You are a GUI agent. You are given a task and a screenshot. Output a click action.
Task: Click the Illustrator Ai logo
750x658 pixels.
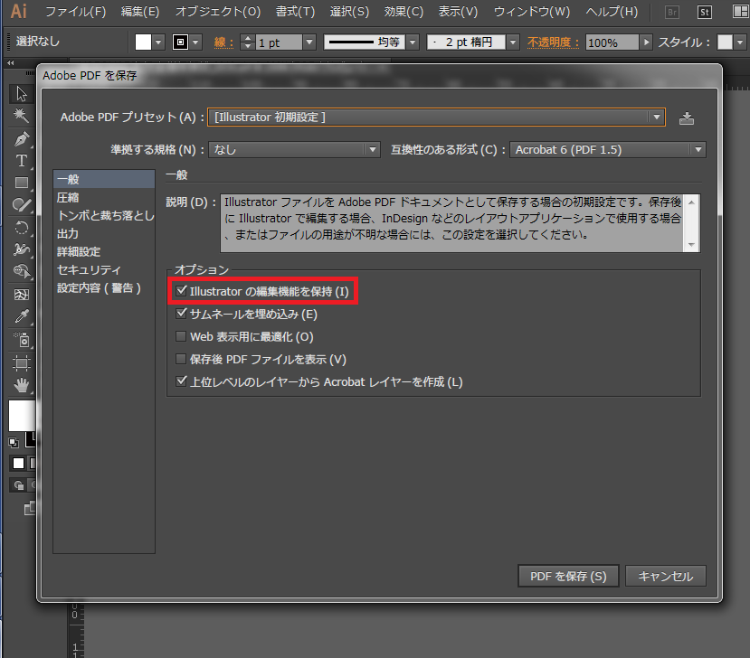click(19, 11)
